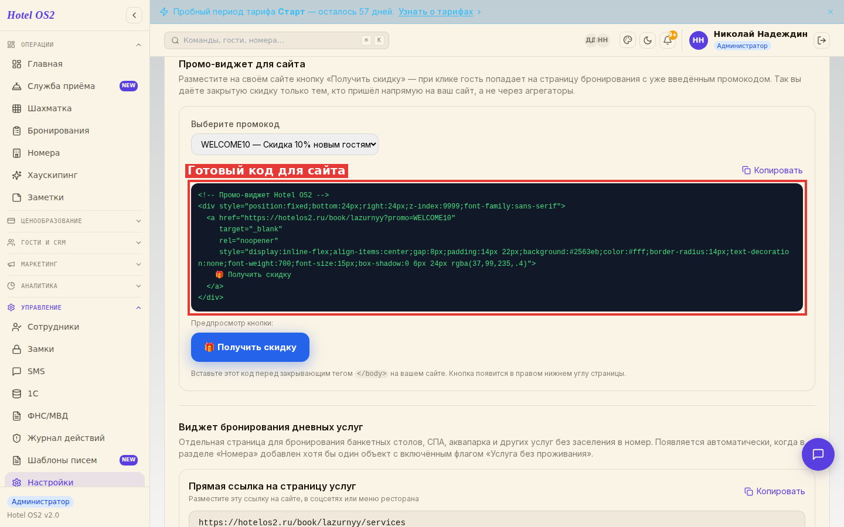The image size is (844, 527).
Task: Open ФНС/МВД page
Action: point(74,416)
